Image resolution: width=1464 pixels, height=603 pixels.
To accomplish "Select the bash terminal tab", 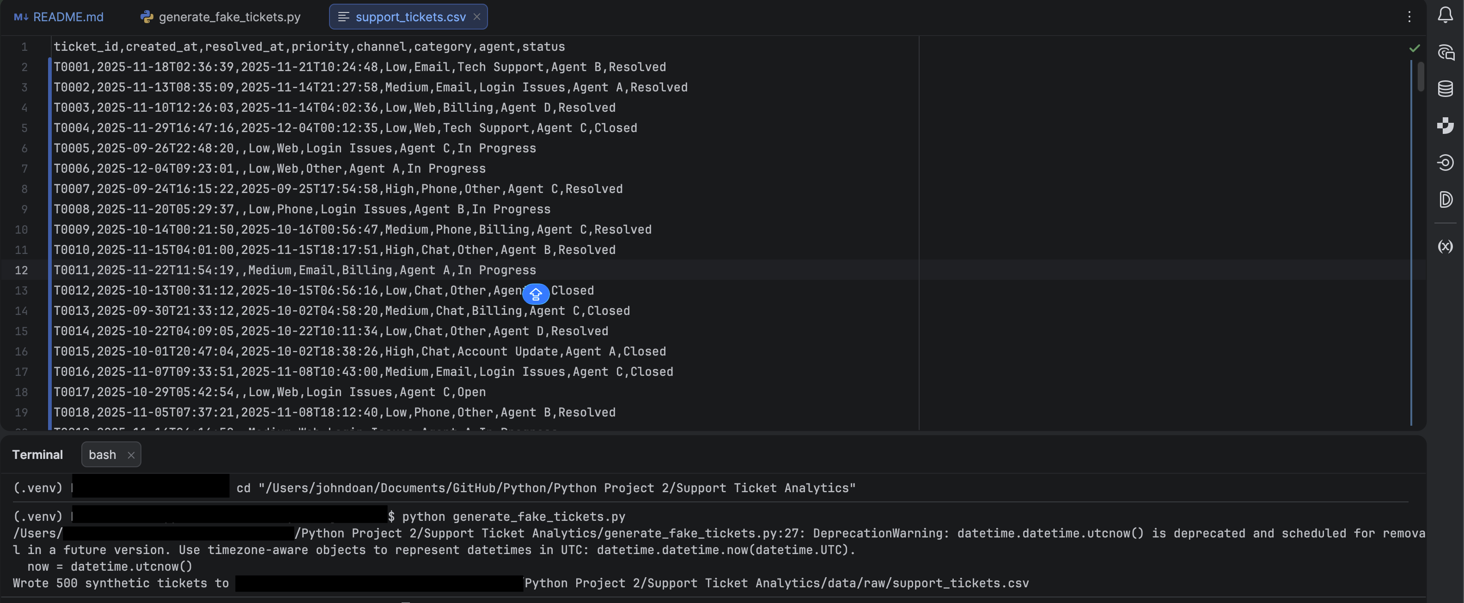I will click(x=102, y=454).
